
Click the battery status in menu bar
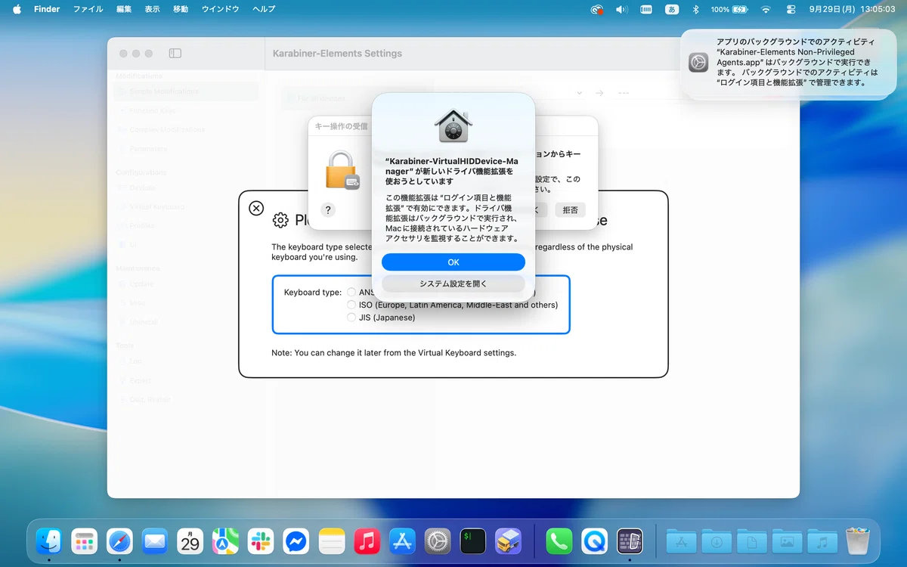[x=729, y=9]
